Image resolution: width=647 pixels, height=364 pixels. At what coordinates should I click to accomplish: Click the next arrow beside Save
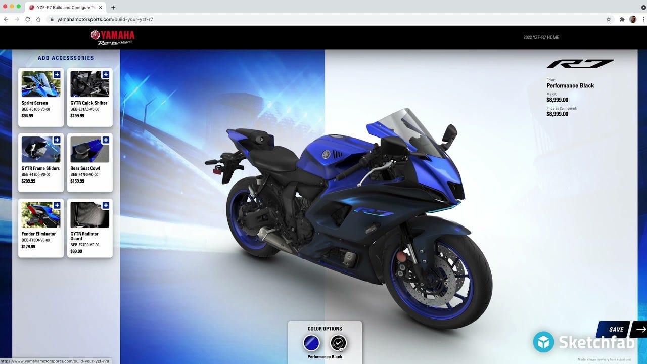click(x=640, y=329)
